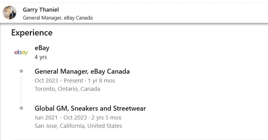Click the Experience section heading
This screenshot has width=268, height=140.
tap(32, 33)
